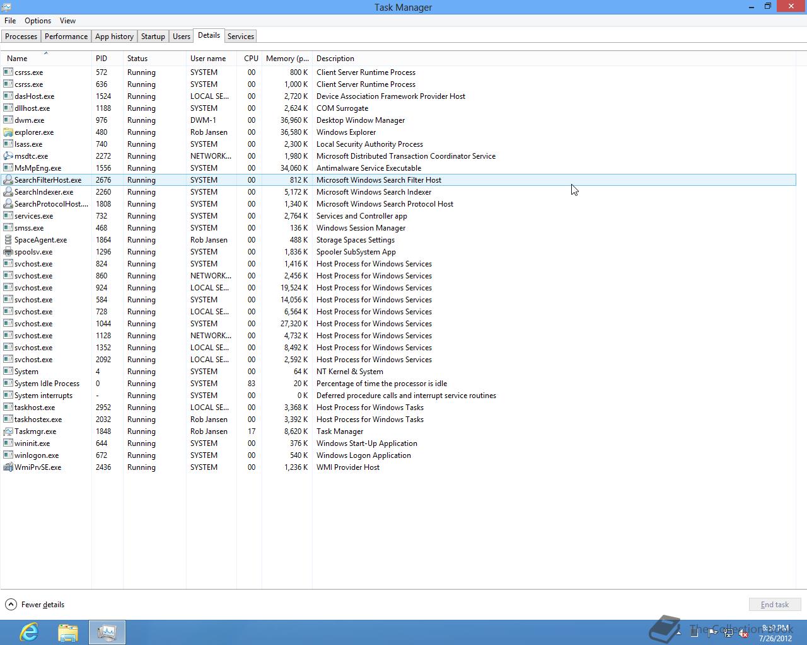Click the SearchIndexer.exe process icon

pyautogui.click(x=8, y=192)
